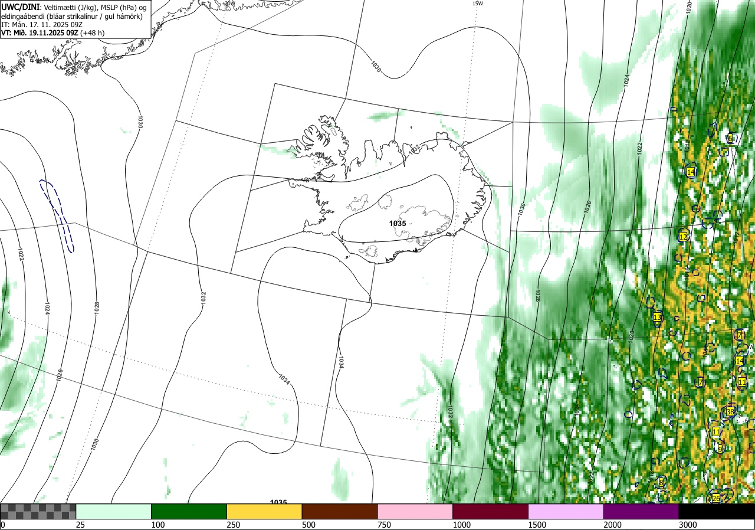This screenshot has height=530, width=755.
Task: Pick the purple 2000–3000 legend swatch
Action: 641,511
